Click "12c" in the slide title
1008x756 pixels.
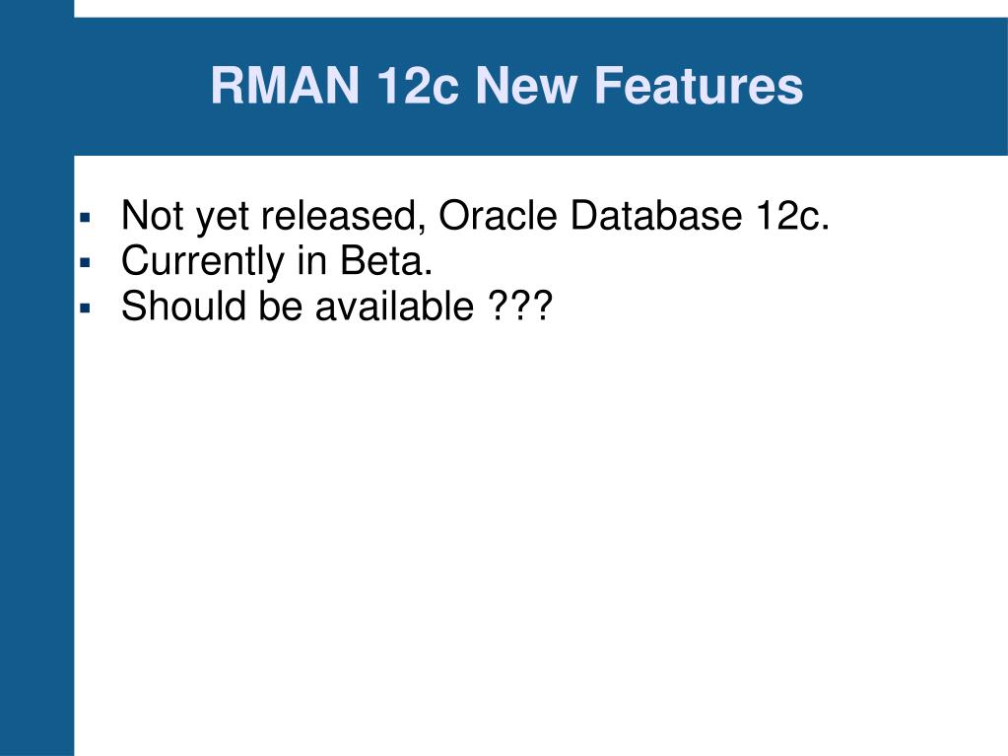coord(417,86)
